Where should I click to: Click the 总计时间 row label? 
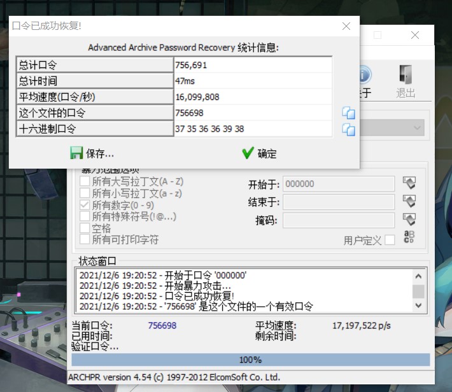coord(95,81)
